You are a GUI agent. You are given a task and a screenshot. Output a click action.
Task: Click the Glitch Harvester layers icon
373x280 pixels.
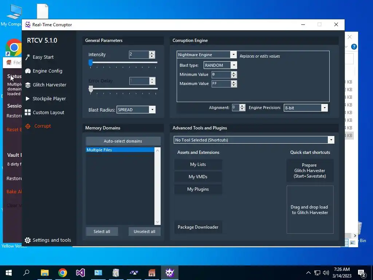pos(28,85)
